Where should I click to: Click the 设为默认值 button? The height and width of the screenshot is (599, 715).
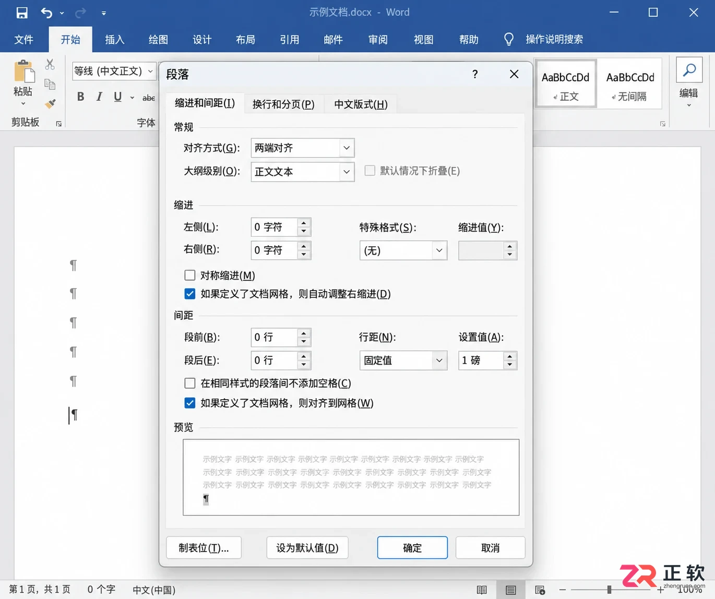point(307,548)
